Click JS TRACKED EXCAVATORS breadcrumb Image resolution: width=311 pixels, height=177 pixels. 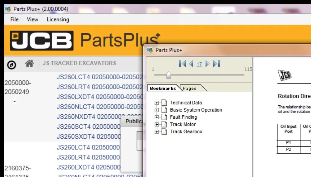tap(79, 63)
